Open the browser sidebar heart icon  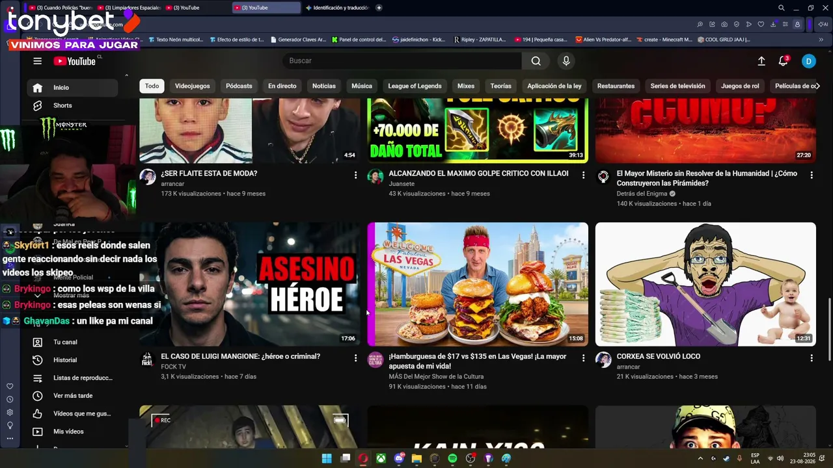10,387
